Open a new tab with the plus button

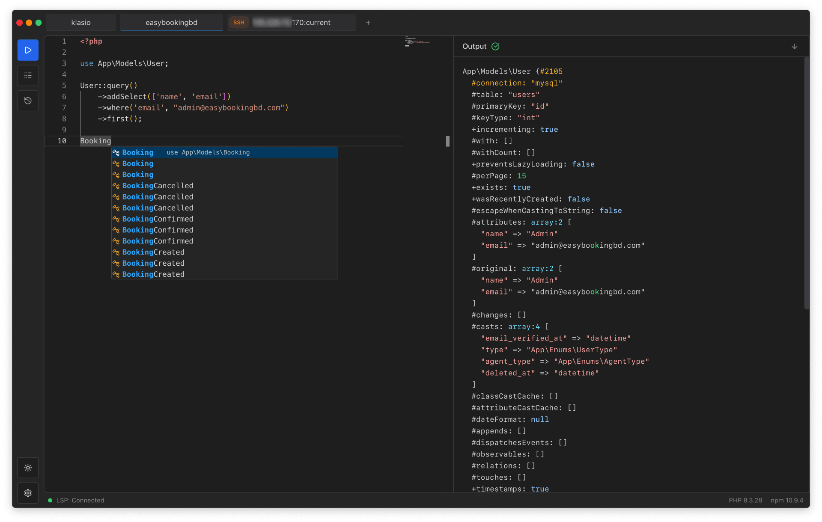368,23
